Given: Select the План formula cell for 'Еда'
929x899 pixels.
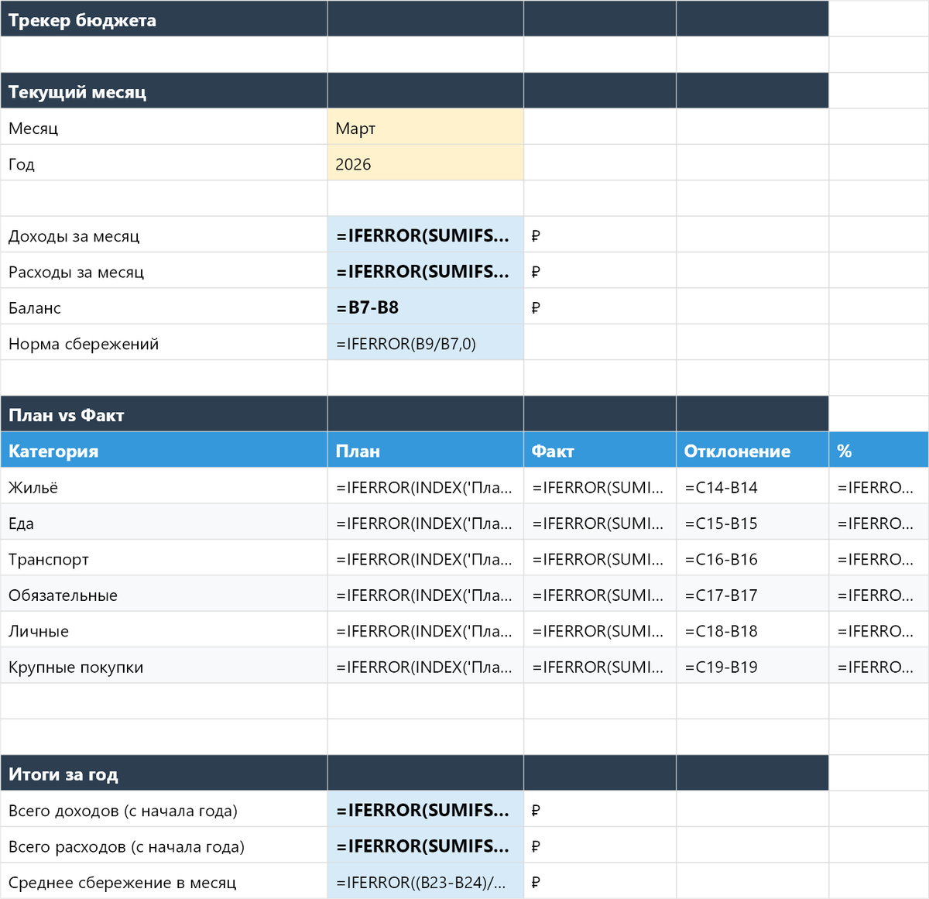Looking at the screenshot, I should tap(425, 523).
